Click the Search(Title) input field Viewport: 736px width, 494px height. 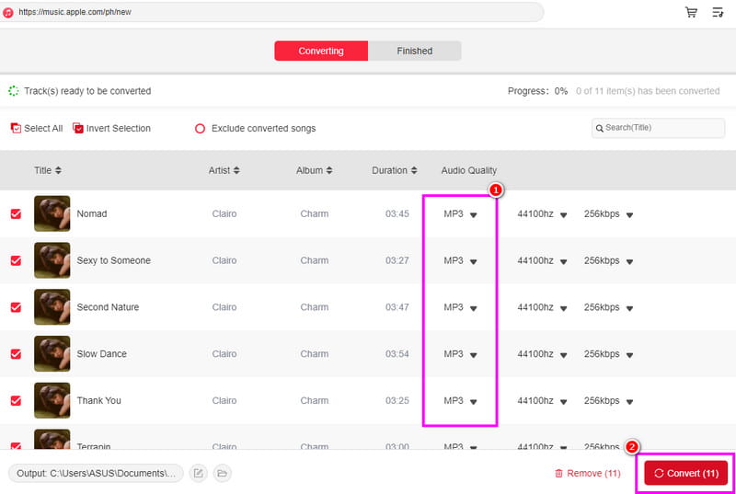pos(658,128)
